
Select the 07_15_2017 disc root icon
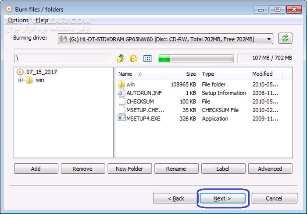pyautogui.click(x=20, y=72)
